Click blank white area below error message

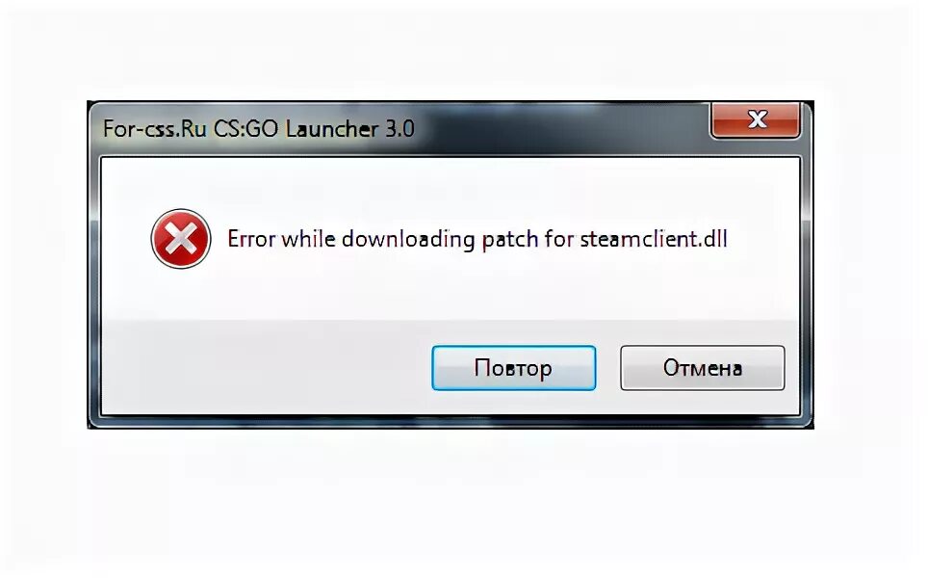(450, 290)
